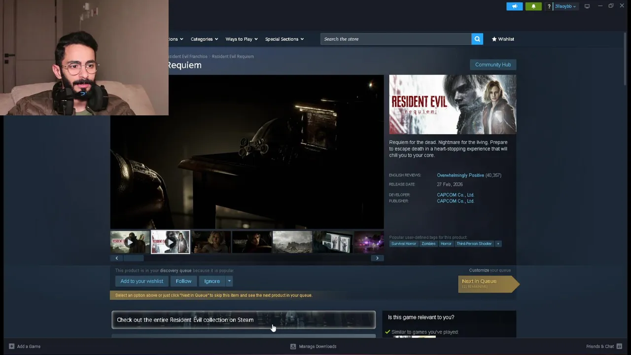Click the store search magnifier button
631x355 pixels.
click(477, 39)
